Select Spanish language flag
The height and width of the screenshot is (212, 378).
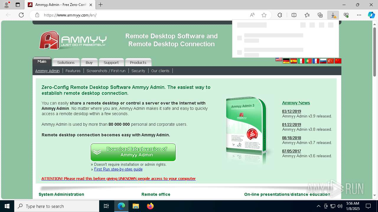294,61
